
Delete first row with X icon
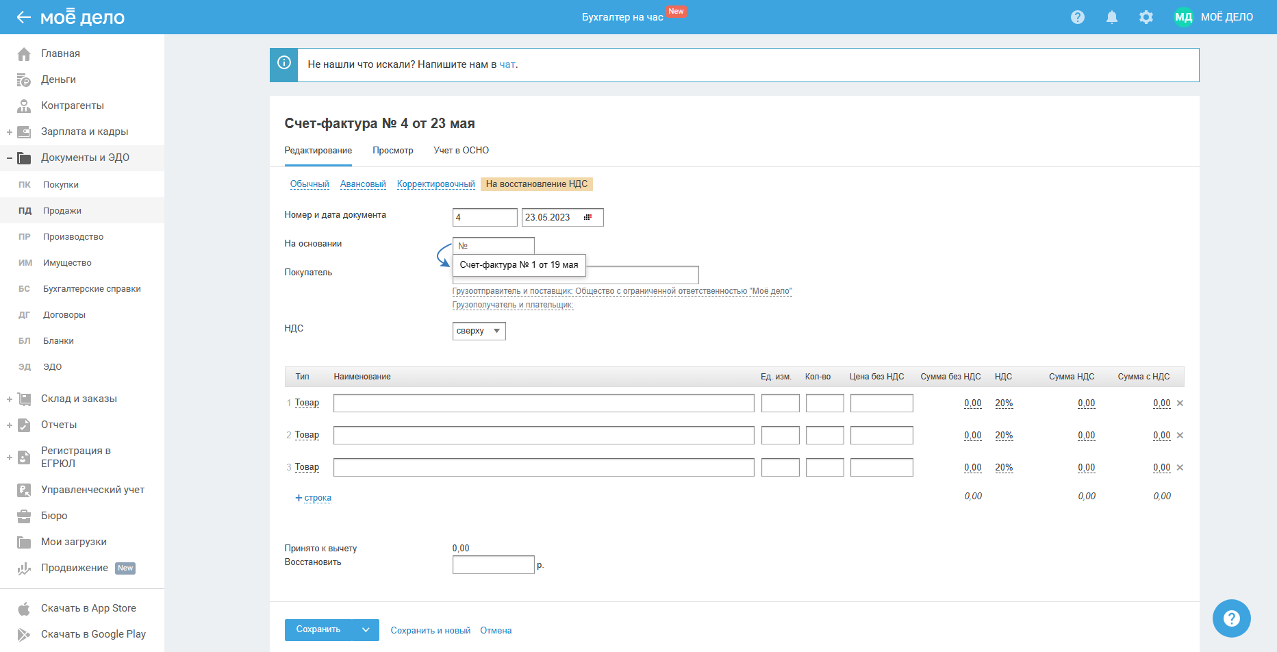click(1180, 403)
